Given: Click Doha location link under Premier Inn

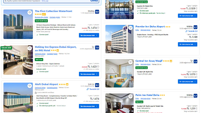Looking at the screenshot, I should (x=137, y=30).
